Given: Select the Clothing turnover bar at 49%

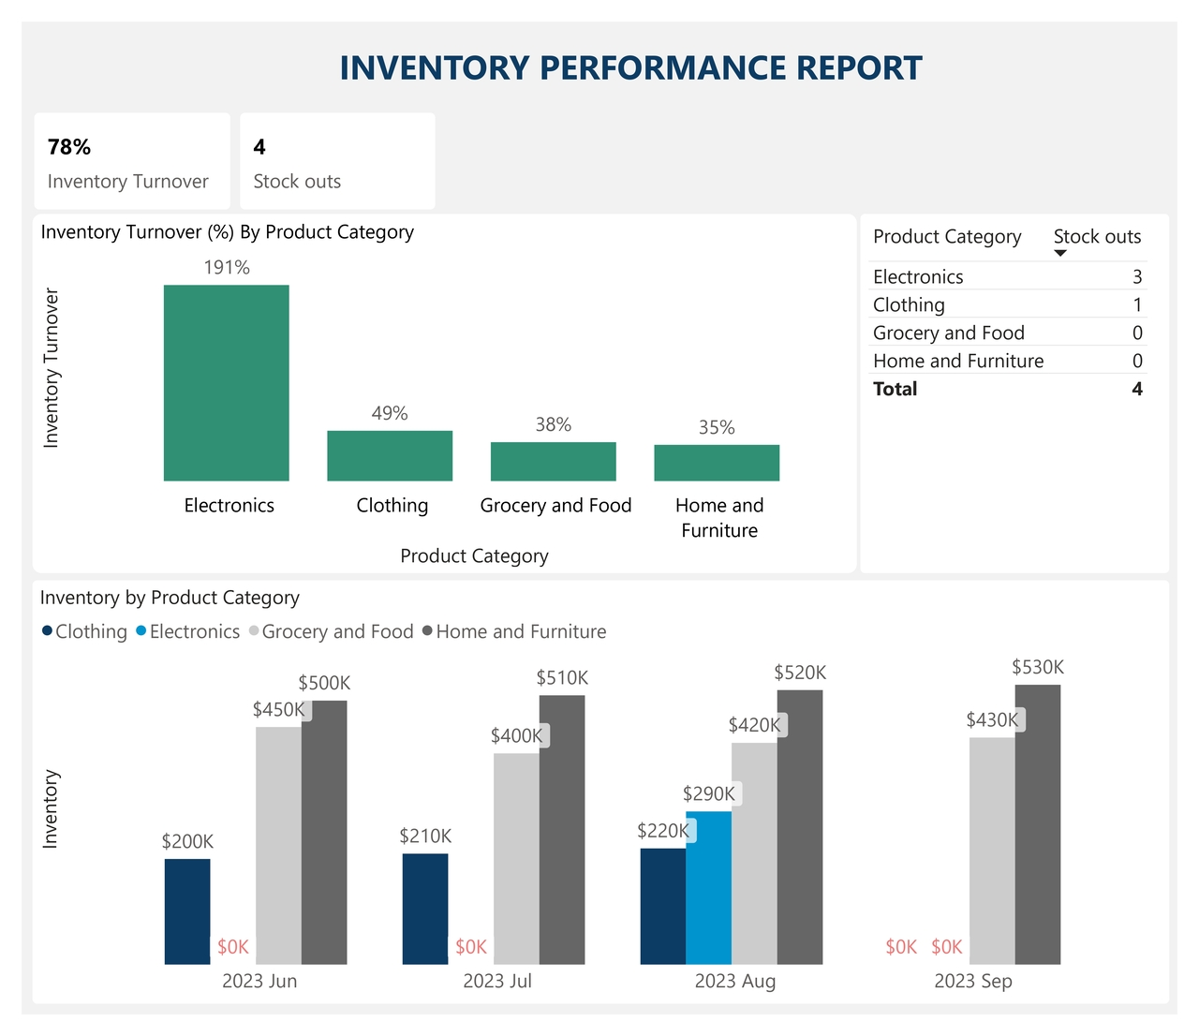Looking at the screenshot, I should 390,455.
